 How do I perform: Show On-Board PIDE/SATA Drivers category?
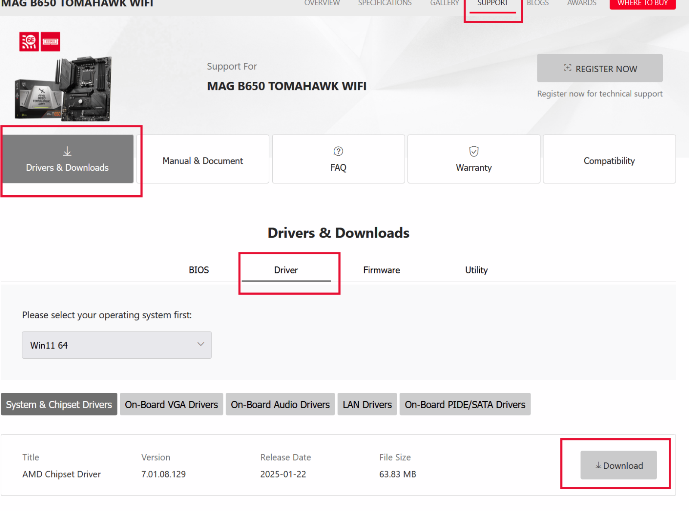click(465, 404)
